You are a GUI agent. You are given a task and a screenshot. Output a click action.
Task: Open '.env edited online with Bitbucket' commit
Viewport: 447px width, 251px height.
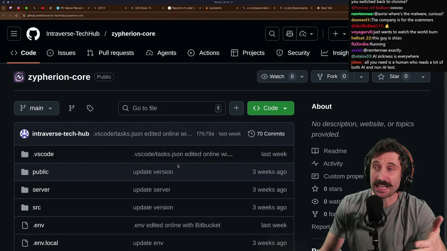tap(177, 225)
